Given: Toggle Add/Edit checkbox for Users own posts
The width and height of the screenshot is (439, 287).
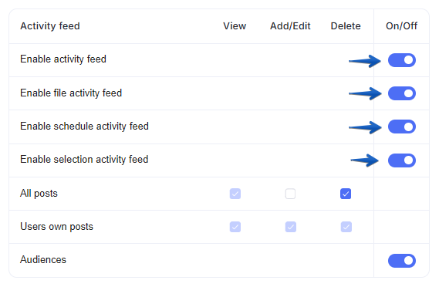Looking at the screenshot, I should [290, 227].
